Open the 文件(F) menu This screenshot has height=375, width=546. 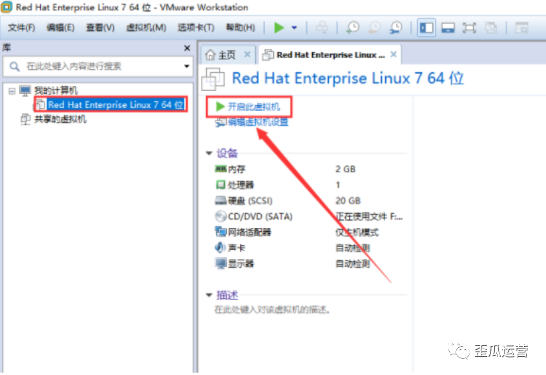click(21, 28)
